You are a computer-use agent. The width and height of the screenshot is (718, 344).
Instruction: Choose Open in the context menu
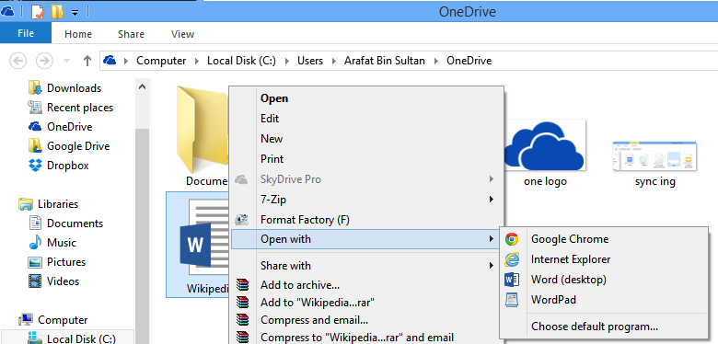click(x=366, y=98)
